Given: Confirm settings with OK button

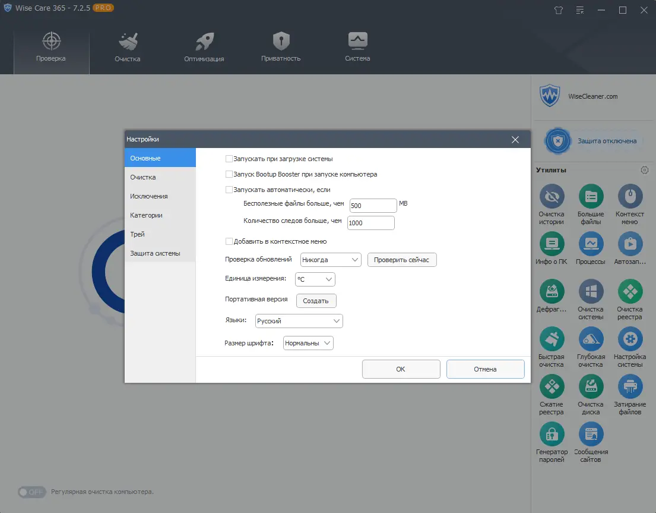Looking at the screenshot, I should pos(401,369).
